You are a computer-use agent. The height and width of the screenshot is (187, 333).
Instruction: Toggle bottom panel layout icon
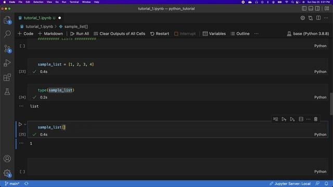coord(311,8)
